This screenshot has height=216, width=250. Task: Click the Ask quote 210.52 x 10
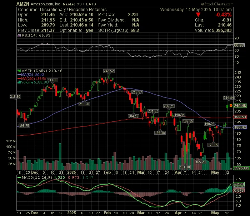[82, 15]
